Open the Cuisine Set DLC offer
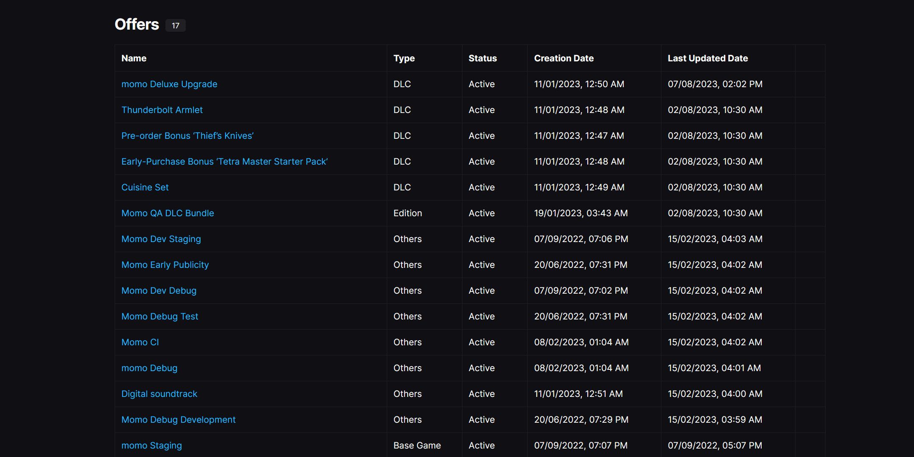Image resolution: width=914 pixels, height=457 pixels. coord(145,187)
